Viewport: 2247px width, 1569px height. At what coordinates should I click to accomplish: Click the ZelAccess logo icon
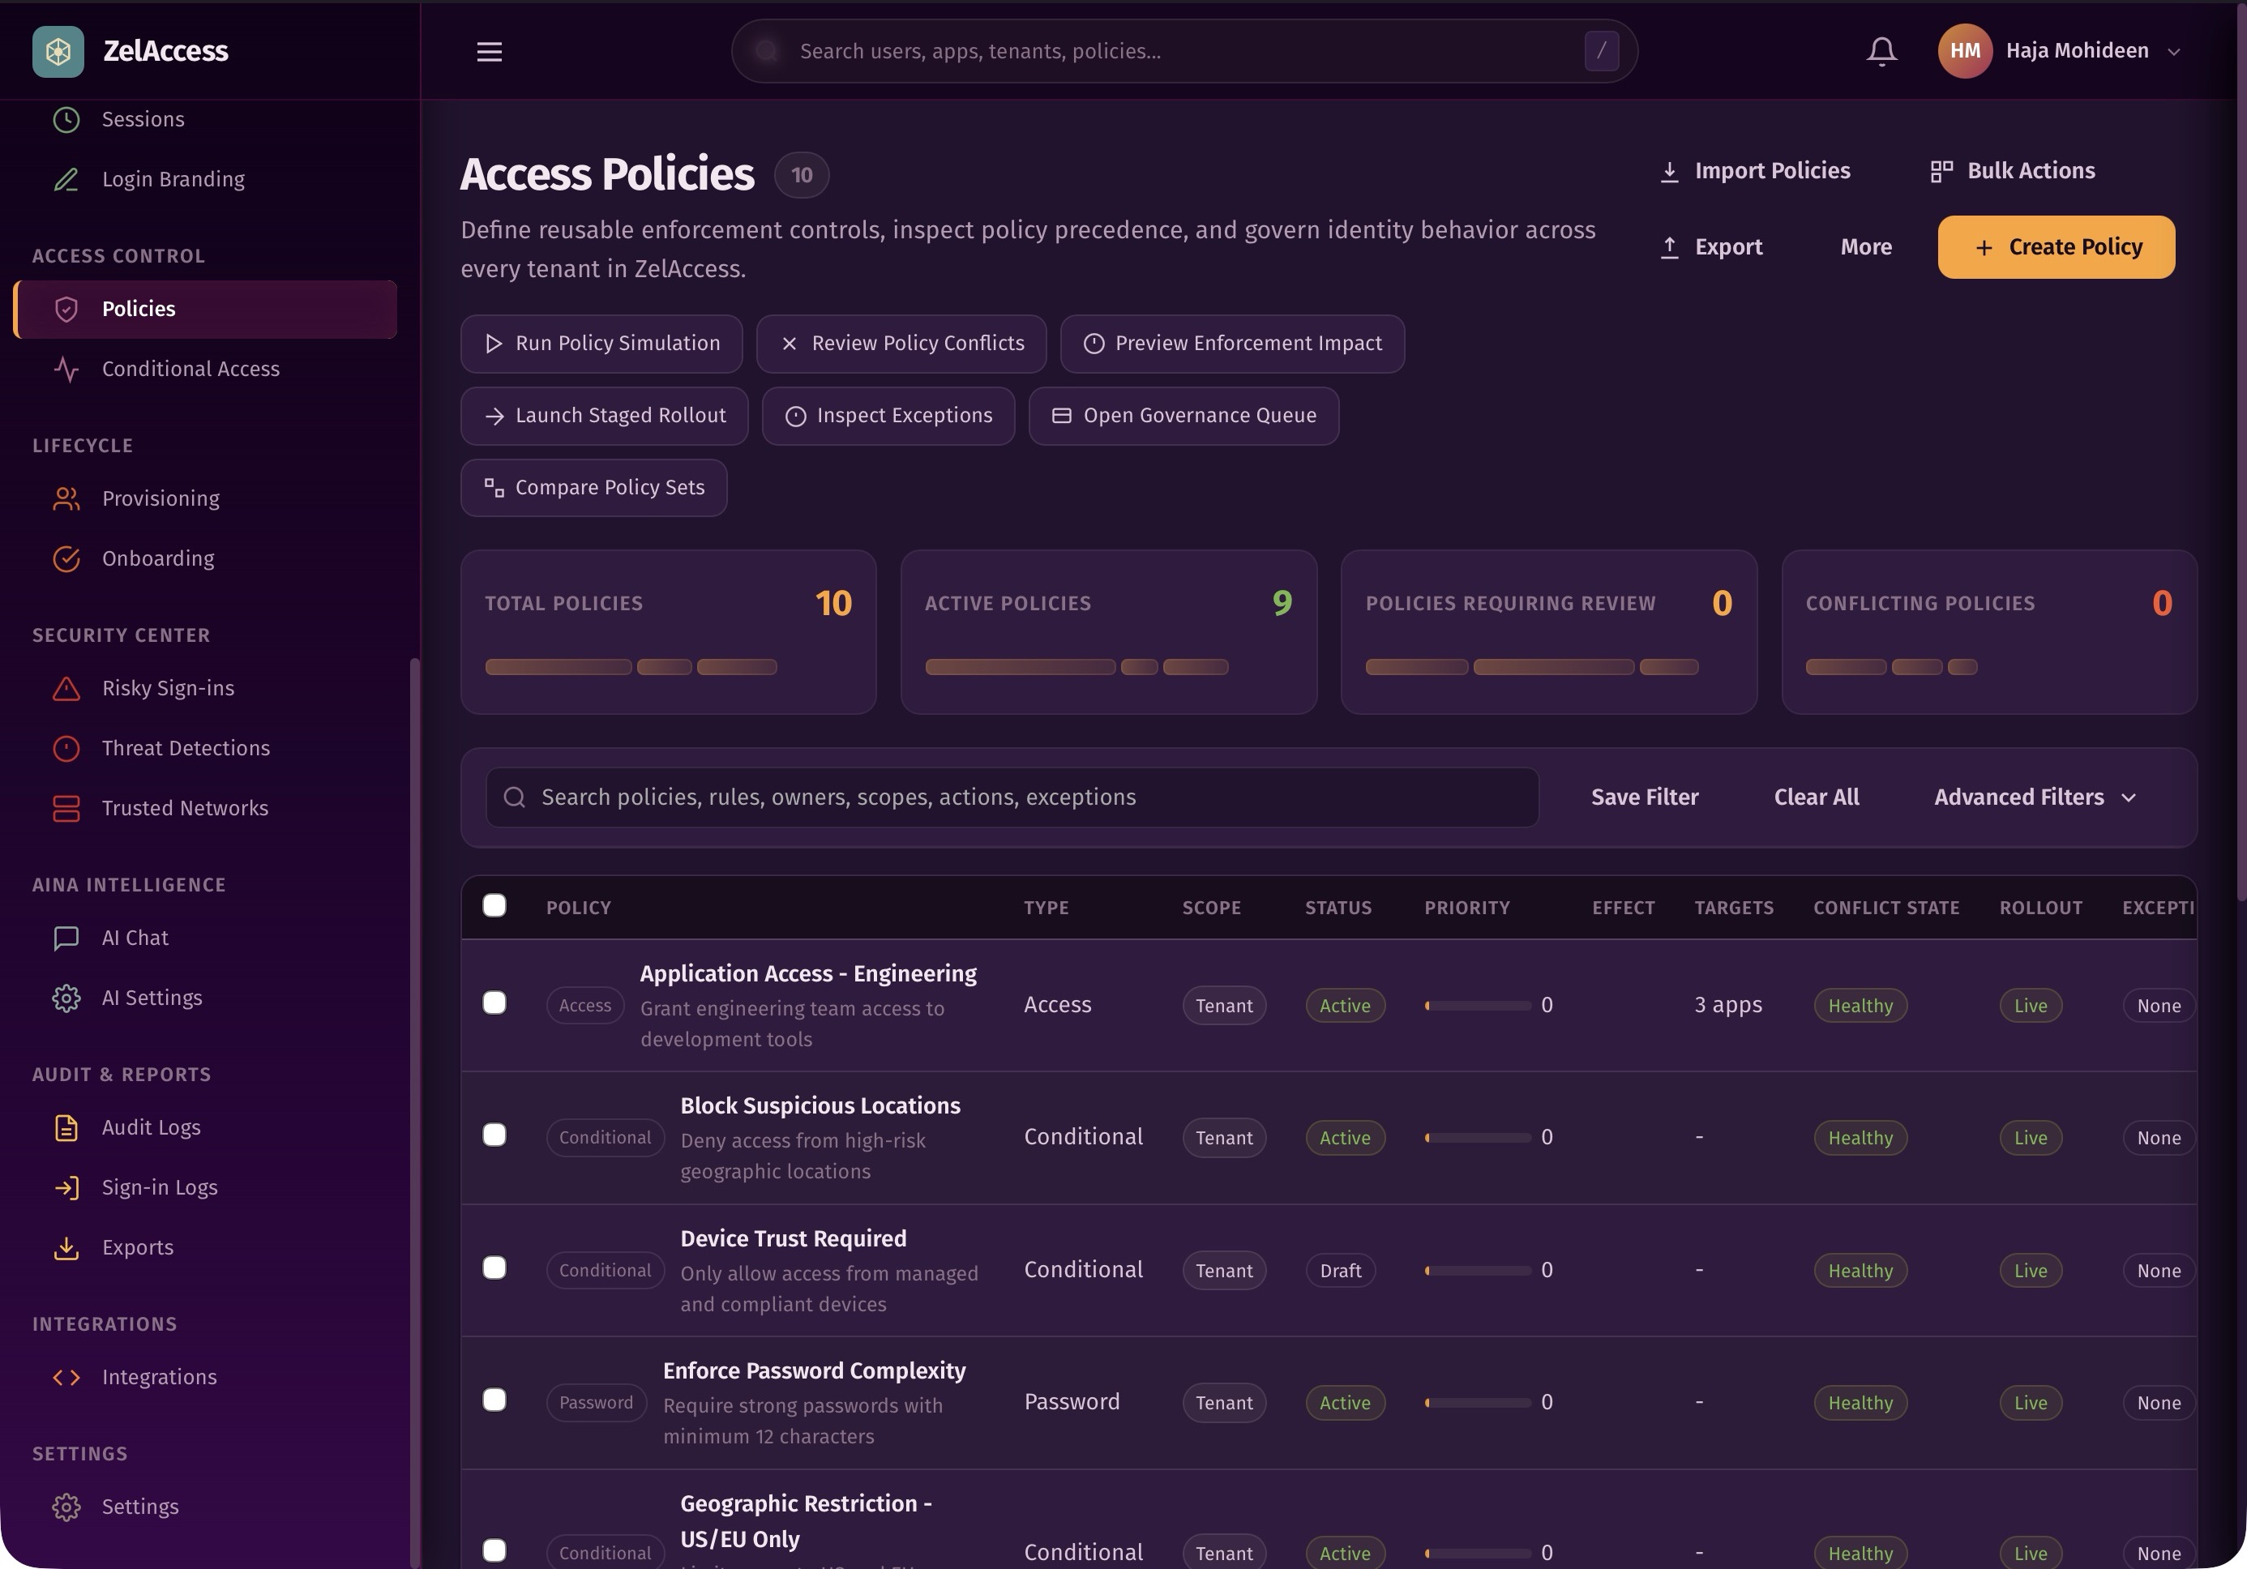58,51
